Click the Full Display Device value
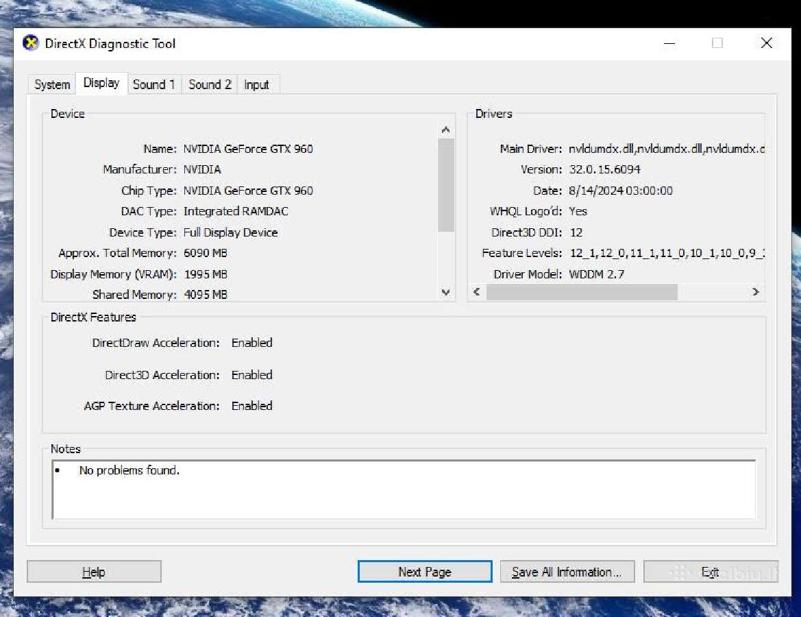 point(230,232)
